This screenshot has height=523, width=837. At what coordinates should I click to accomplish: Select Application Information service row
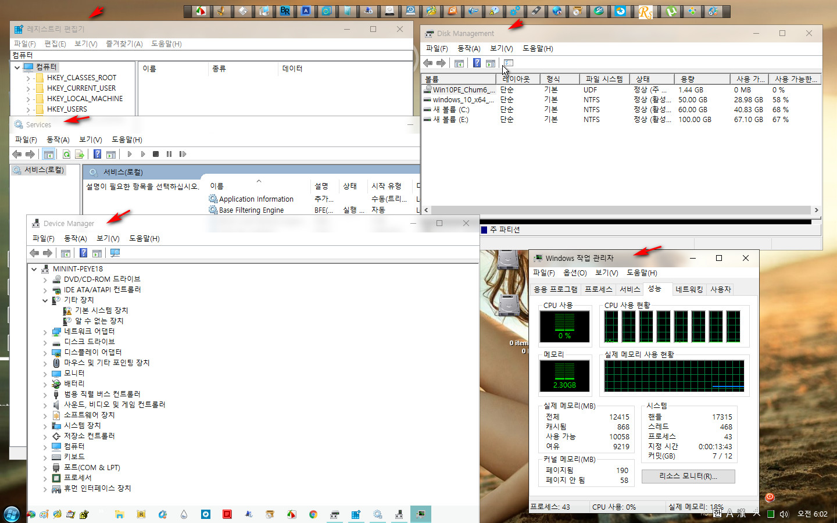[x=314, y=199]
